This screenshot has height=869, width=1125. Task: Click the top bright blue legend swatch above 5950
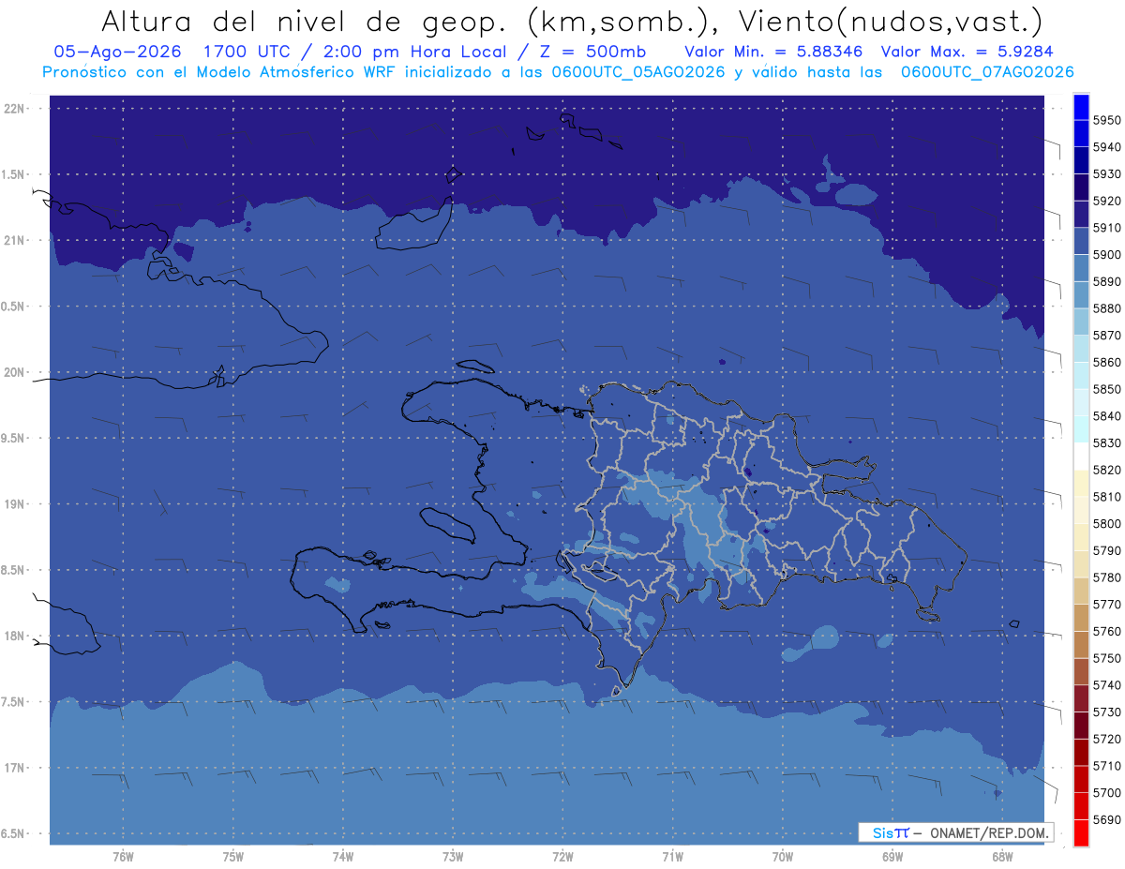coord(1080,107)
